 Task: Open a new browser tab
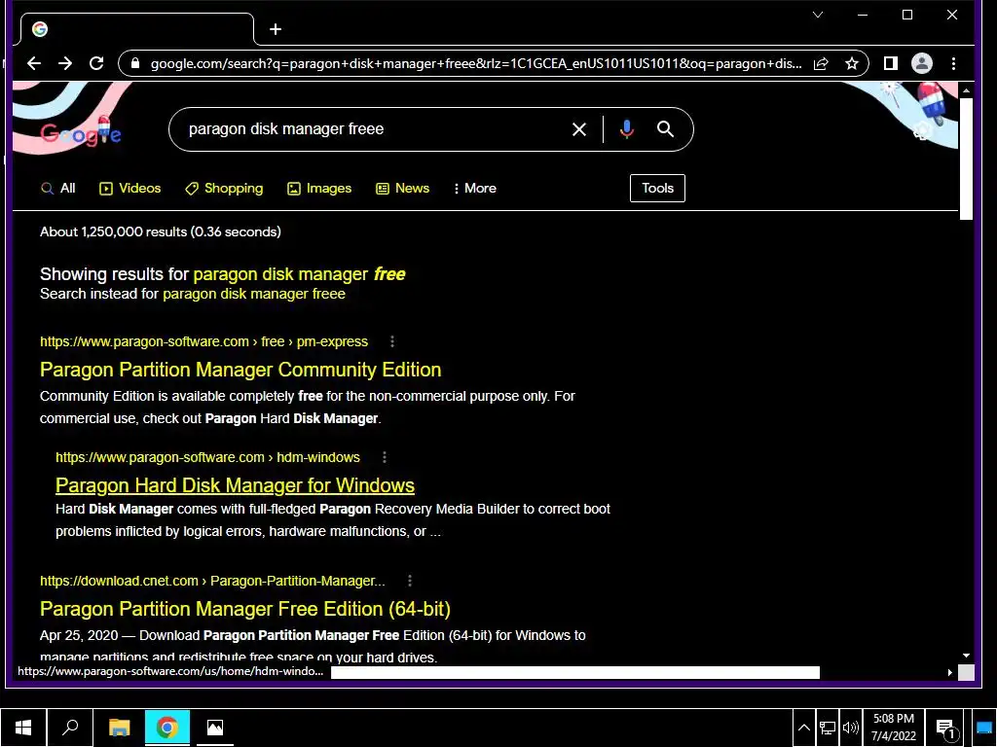(x=276, y=29)
